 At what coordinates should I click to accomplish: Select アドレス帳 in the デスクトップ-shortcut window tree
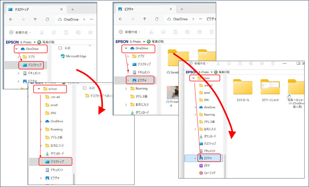click(54, 138)
